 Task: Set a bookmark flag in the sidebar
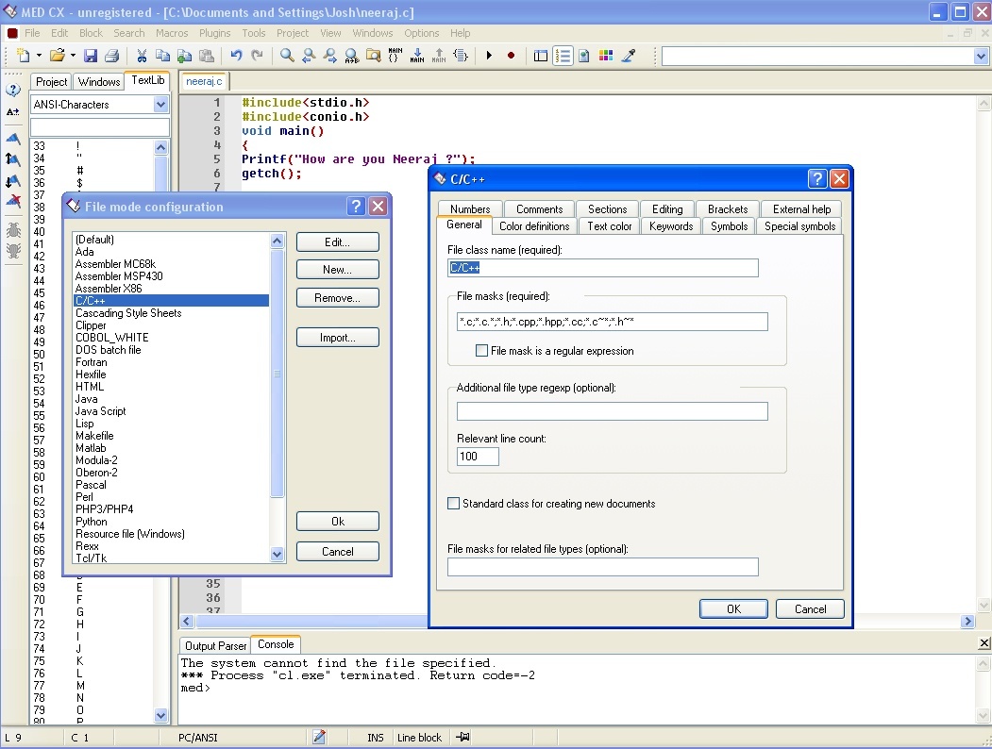click(12, 140)
